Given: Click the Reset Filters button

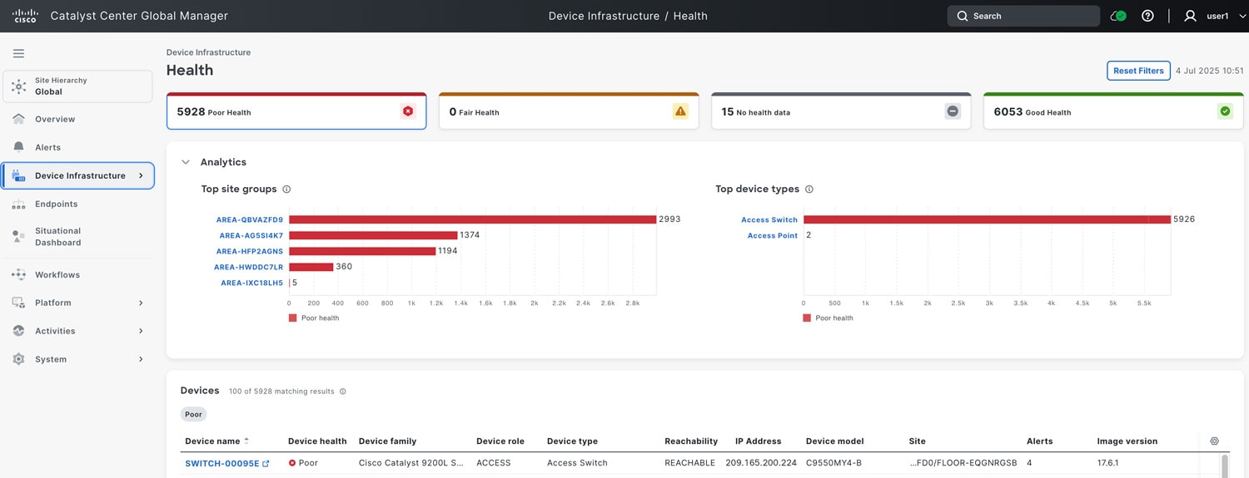Looking at the screenshot, I should coord(1138,71).
